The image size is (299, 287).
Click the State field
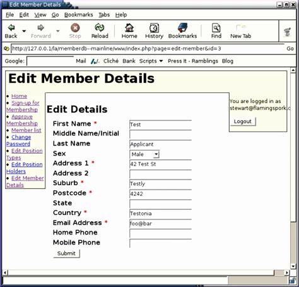click(161, 204)
